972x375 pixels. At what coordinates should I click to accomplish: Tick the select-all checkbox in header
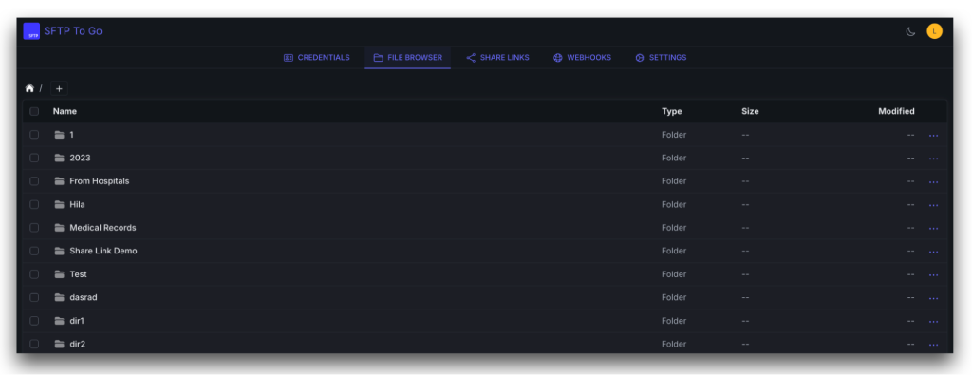click(34, 112)
